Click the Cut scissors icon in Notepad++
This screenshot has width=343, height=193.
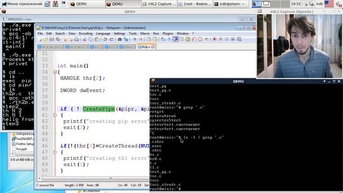[84, 39]
